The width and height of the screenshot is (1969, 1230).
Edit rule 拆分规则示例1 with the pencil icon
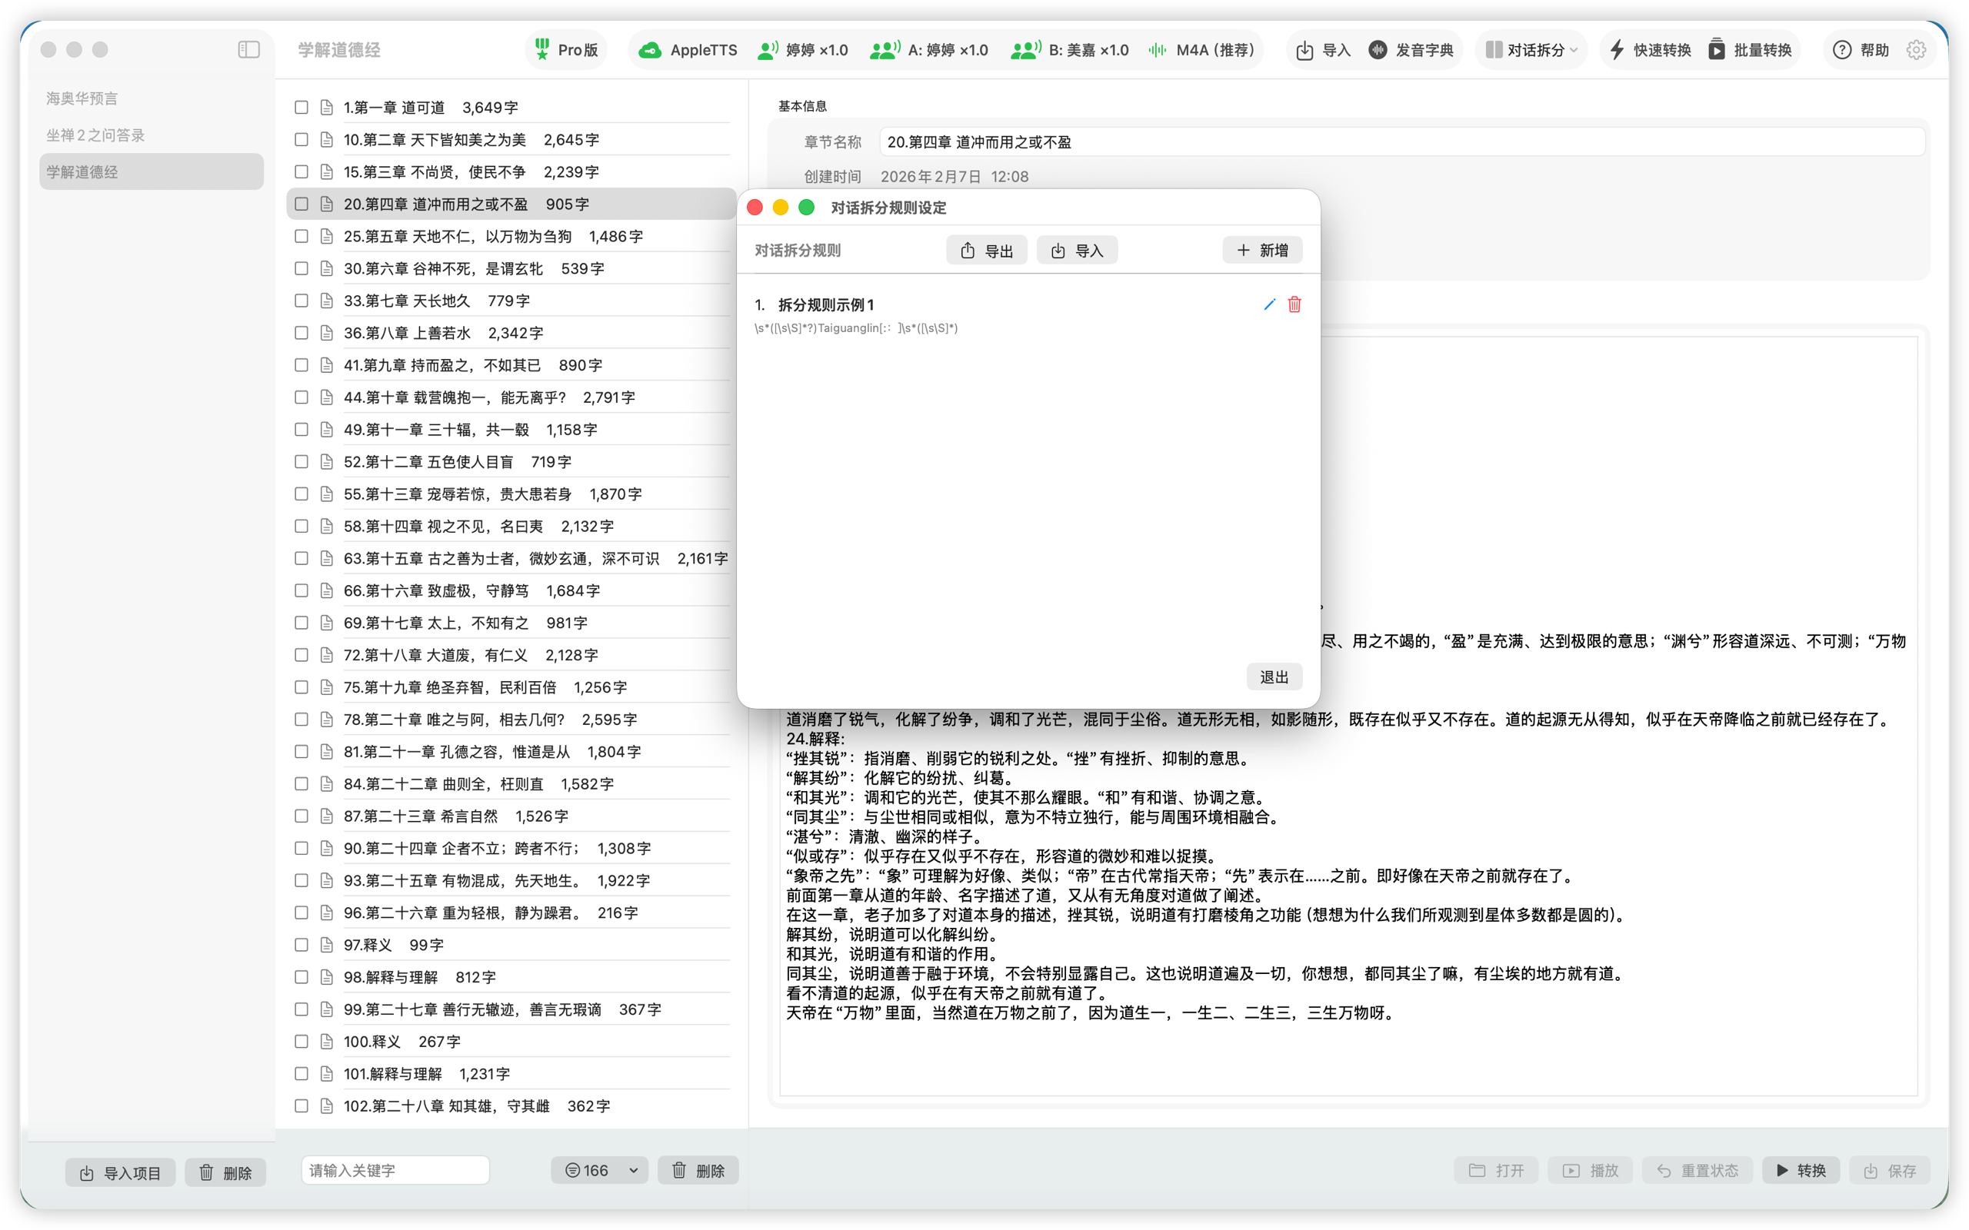tap(1268, 304)
